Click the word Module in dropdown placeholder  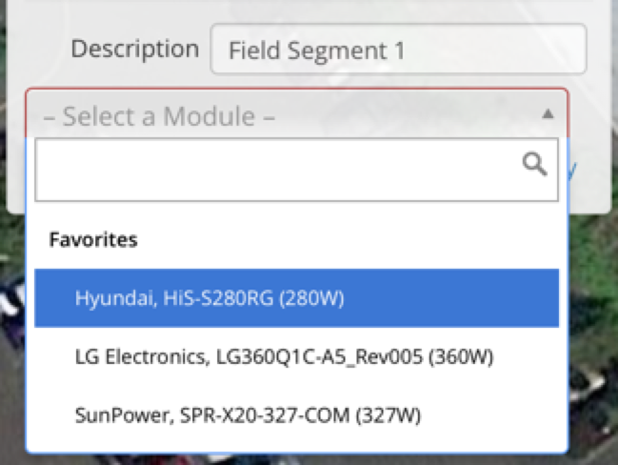pos(209,116)
